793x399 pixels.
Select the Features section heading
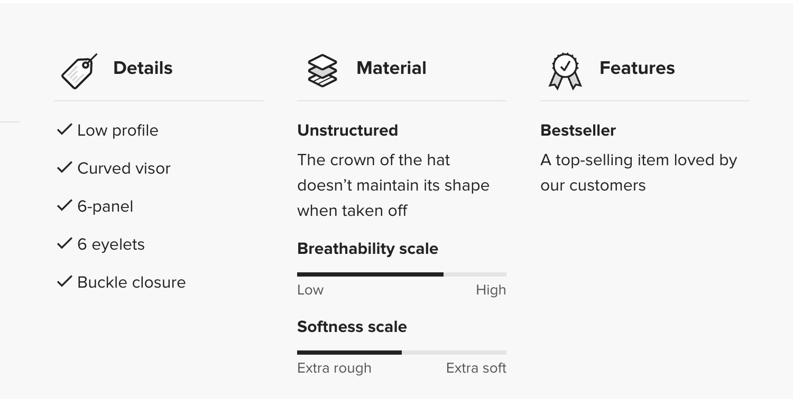pyautogui.click(x=637, y=68)
